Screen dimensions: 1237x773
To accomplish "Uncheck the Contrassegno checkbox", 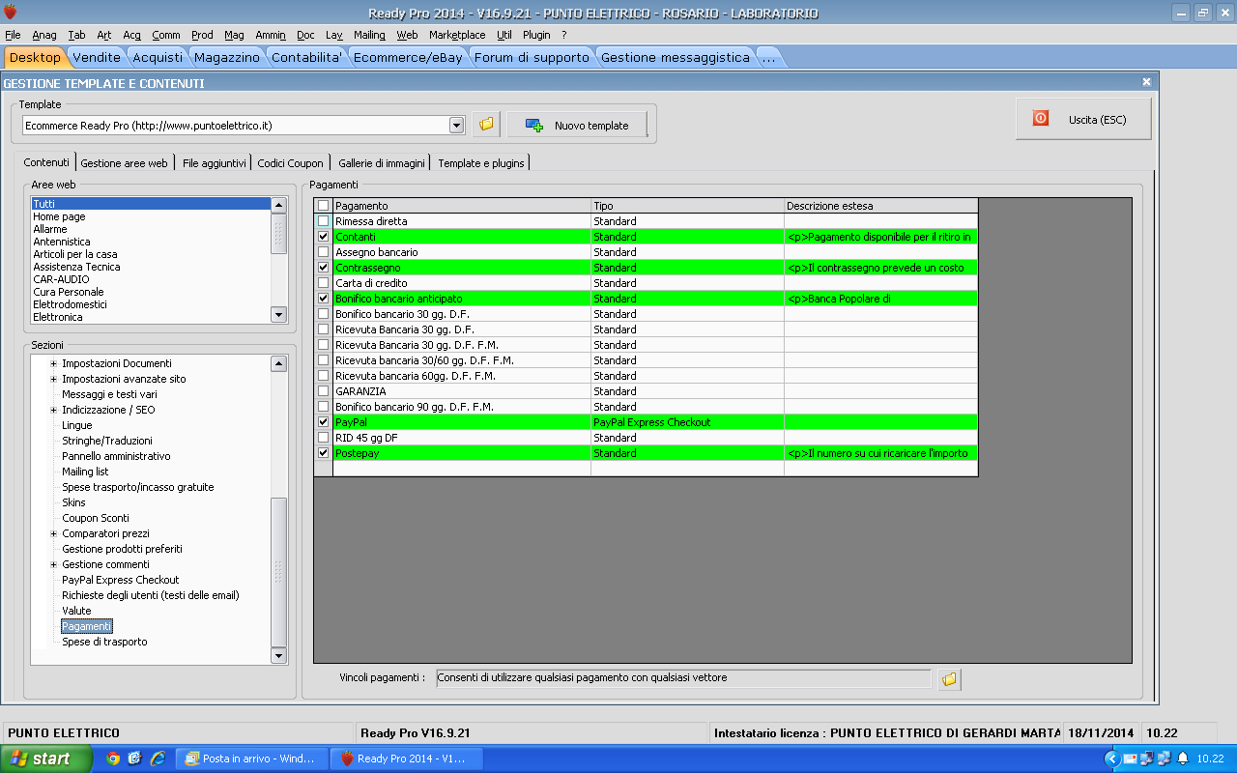I will [323, 268].
